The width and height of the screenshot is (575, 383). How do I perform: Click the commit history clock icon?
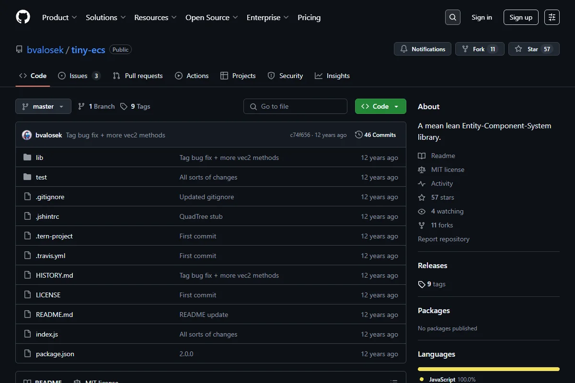(x=358, y=135)
